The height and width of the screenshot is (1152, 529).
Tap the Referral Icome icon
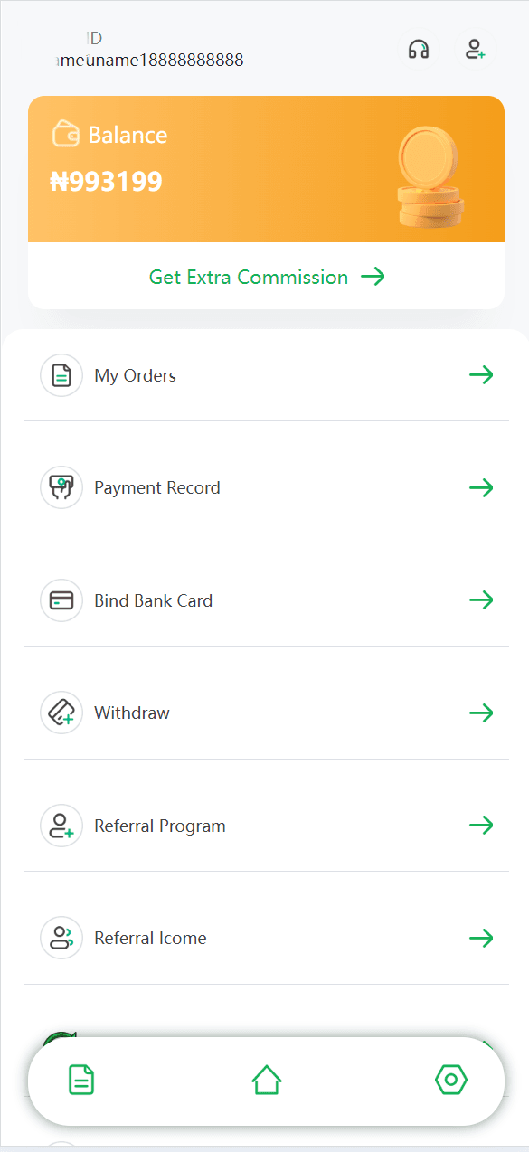click(x=61, y=938)
